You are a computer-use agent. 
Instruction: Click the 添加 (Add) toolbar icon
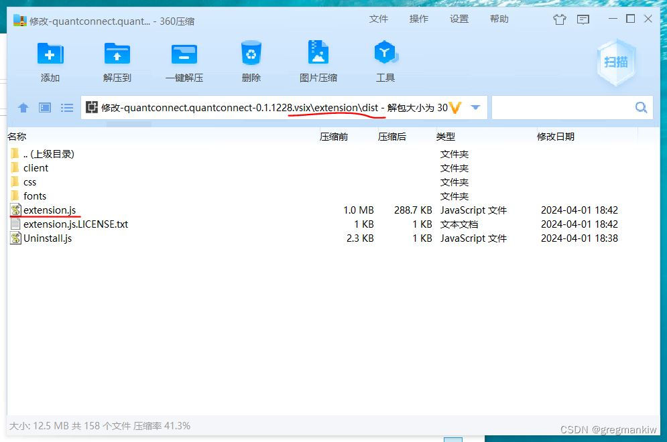point(50,54)
